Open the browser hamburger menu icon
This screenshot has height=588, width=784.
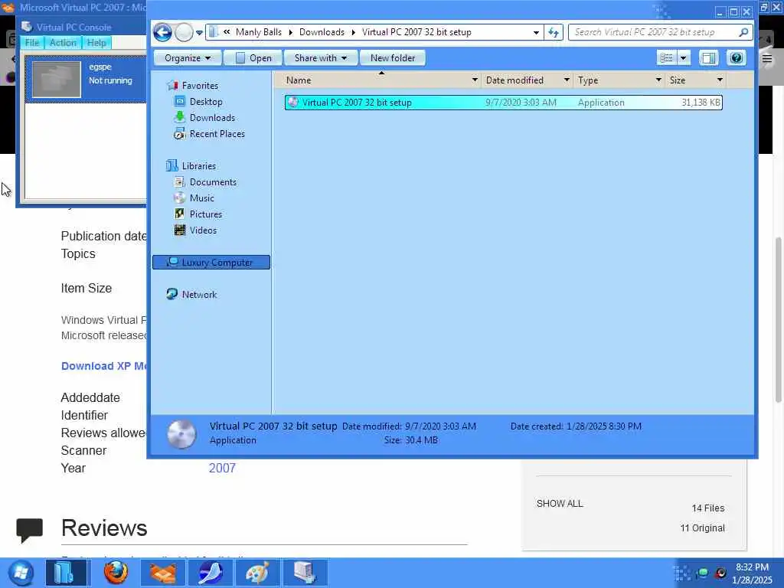tap(767, 58)
